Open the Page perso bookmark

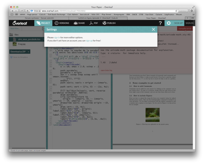click(32, 15)
